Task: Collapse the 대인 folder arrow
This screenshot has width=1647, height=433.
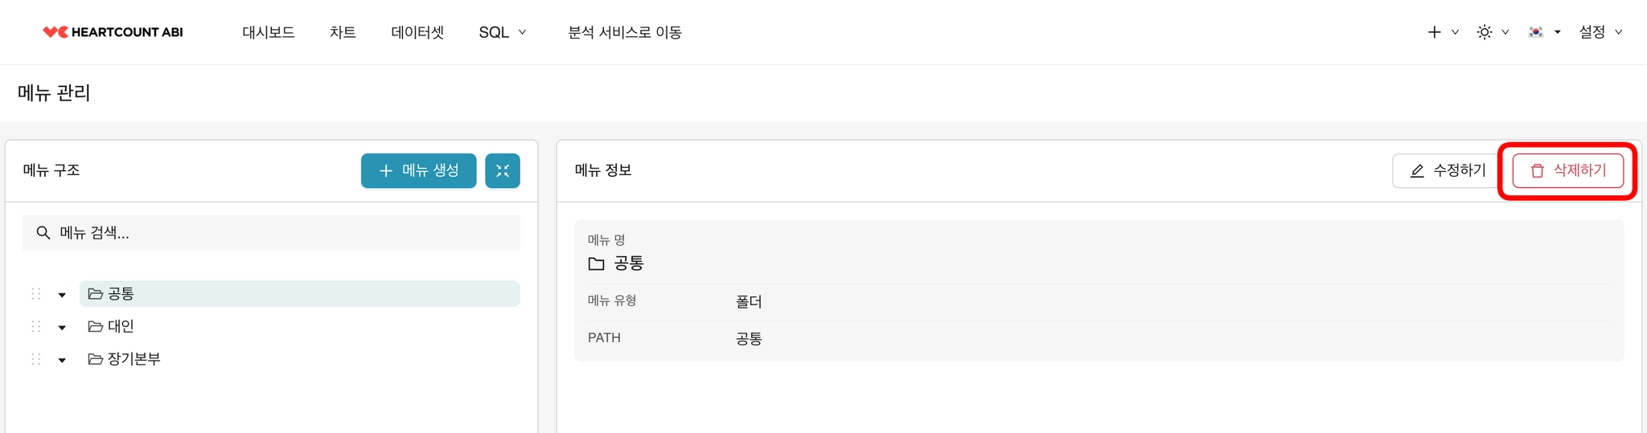Action: pos(62,327)
